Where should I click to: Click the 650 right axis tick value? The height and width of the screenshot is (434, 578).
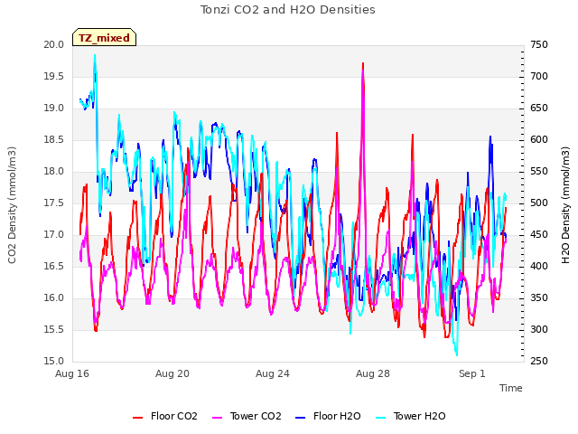539,108
